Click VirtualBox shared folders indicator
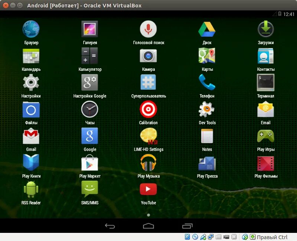Image resolution: width=297 pixels, height=241 pixels. pos(218,237)
